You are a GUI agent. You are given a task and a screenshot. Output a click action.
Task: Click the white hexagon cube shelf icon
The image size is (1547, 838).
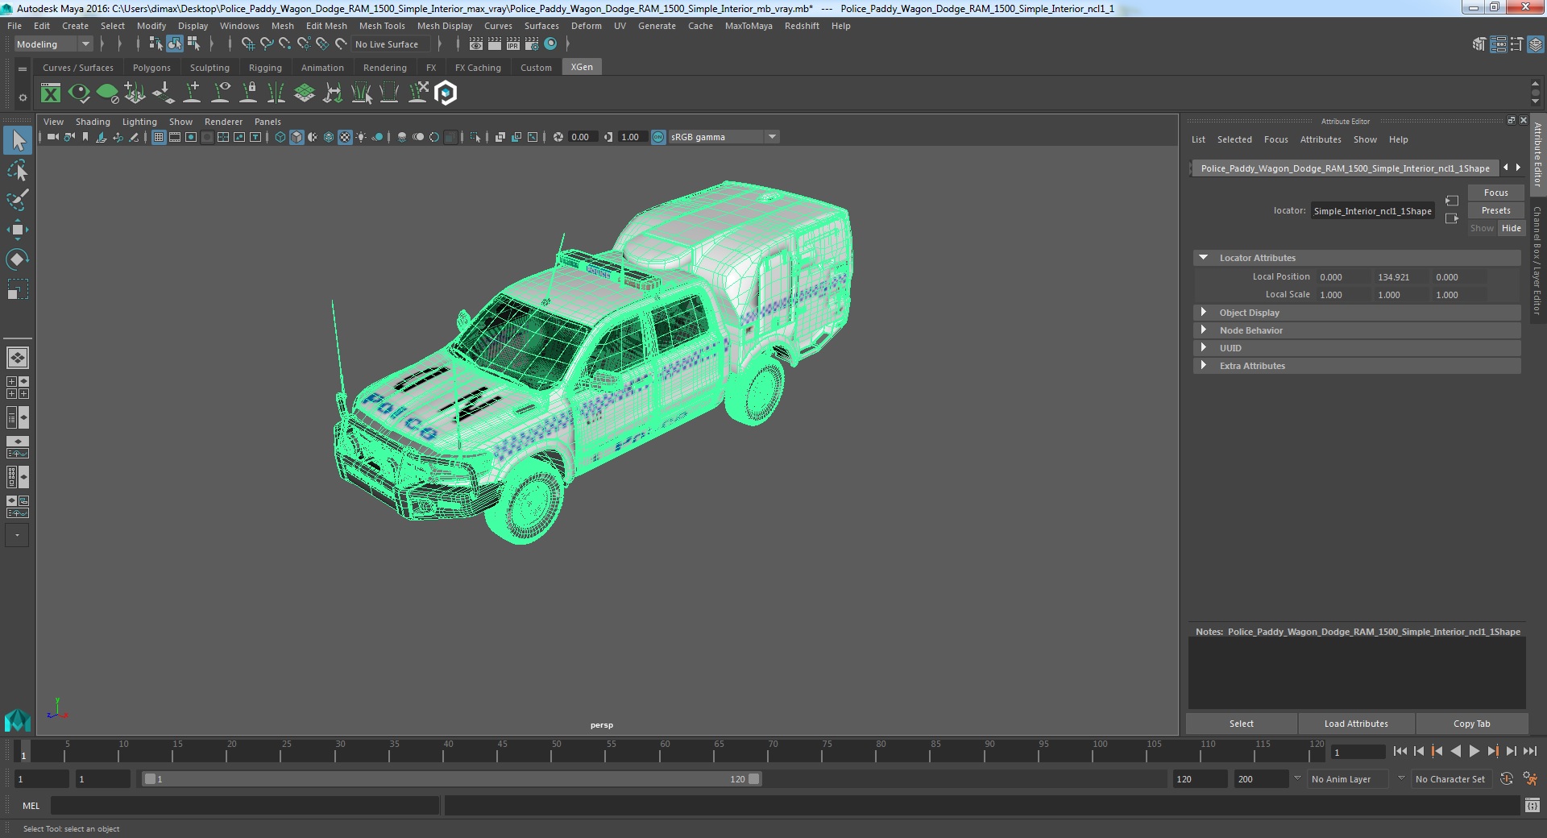[446, 93]
